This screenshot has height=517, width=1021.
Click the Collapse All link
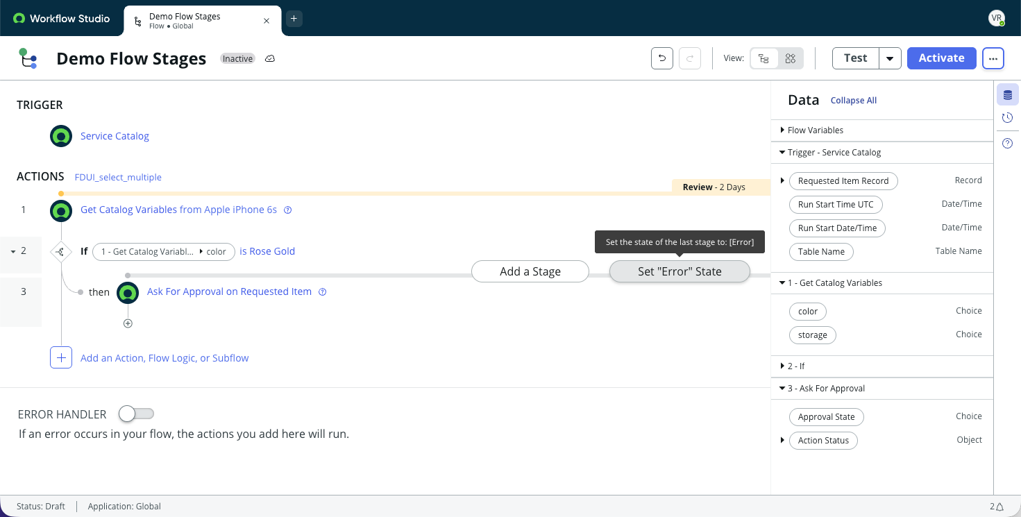[x=854, y=101]
